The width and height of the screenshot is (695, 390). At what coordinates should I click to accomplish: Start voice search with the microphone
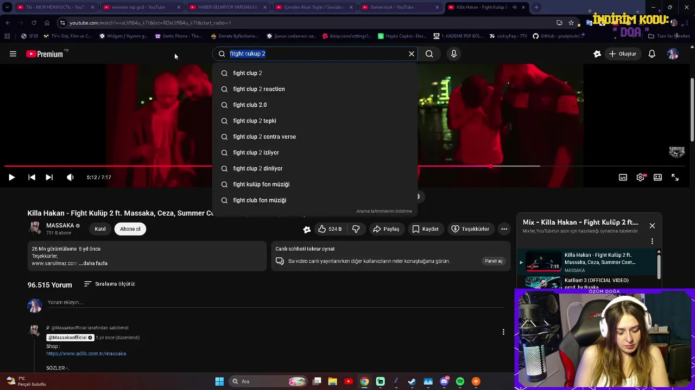point(454,54)
